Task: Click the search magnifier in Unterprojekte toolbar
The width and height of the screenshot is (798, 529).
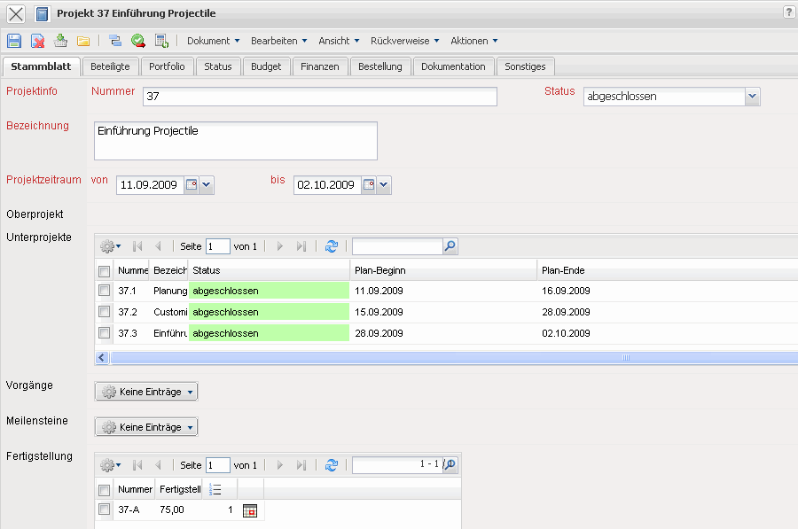Action: click(450, 246)
